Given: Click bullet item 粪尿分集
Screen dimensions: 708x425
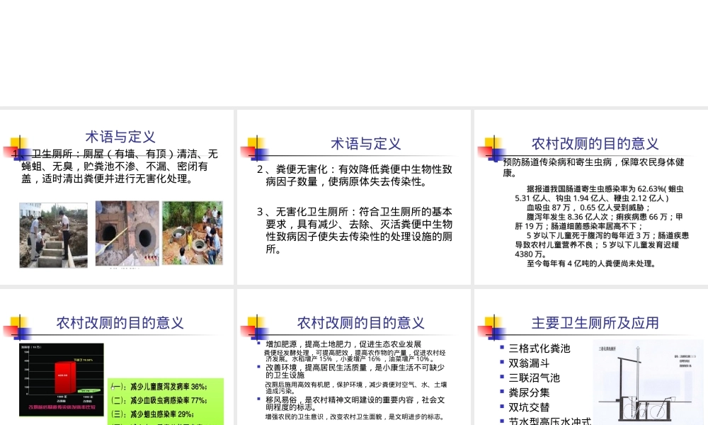Looking at the screenshot, I should coord(529,392).
